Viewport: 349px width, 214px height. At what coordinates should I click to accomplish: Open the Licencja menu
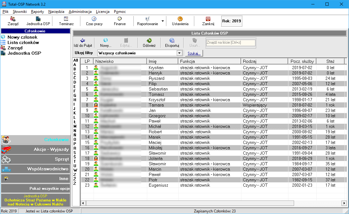tap(103, 12)
